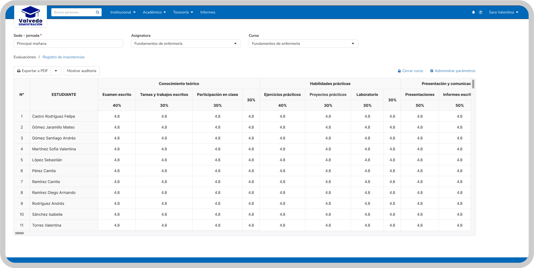Screen dimensions: 534x268
Task: Open the Académico menu
Action: [x=154, y=12]
